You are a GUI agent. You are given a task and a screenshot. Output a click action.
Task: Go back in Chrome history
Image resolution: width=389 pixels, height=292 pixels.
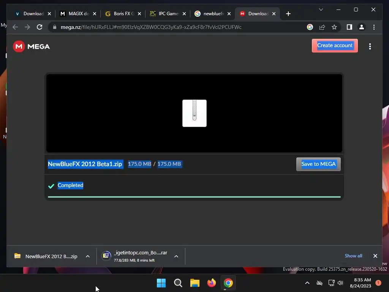tap(15, 27)
